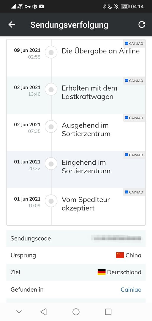Tap the Android back triangle button
Screen dimensions: 152x321
pos(43,312)
